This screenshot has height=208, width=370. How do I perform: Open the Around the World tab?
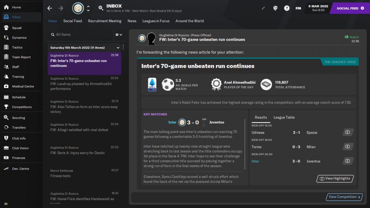tap(190, 21)
